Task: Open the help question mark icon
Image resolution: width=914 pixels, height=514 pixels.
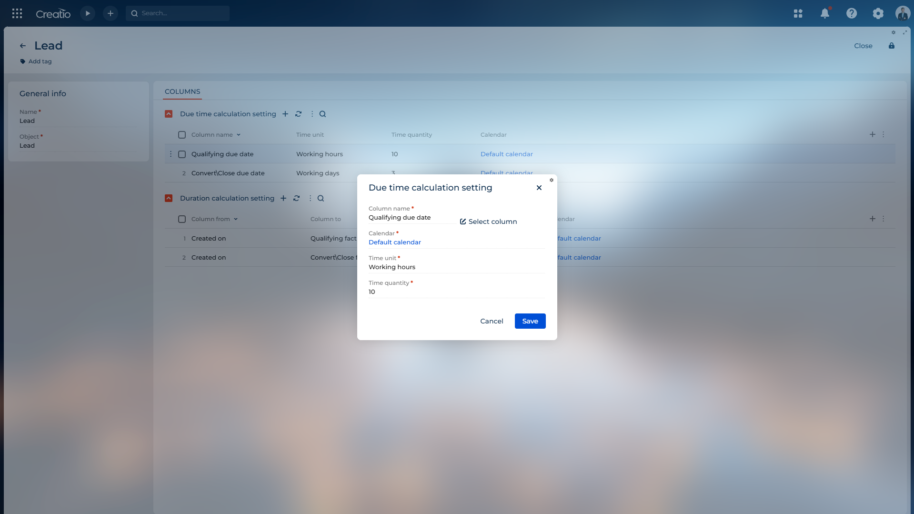Action: [x=851, y=13]
